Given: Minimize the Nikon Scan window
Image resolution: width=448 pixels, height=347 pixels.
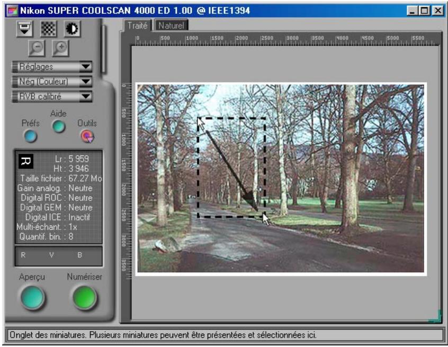Looking at the screenshot, I should 411,11.
